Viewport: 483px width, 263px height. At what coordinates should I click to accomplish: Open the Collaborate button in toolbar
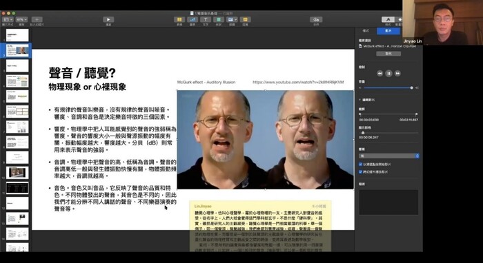tap(316, 20)
